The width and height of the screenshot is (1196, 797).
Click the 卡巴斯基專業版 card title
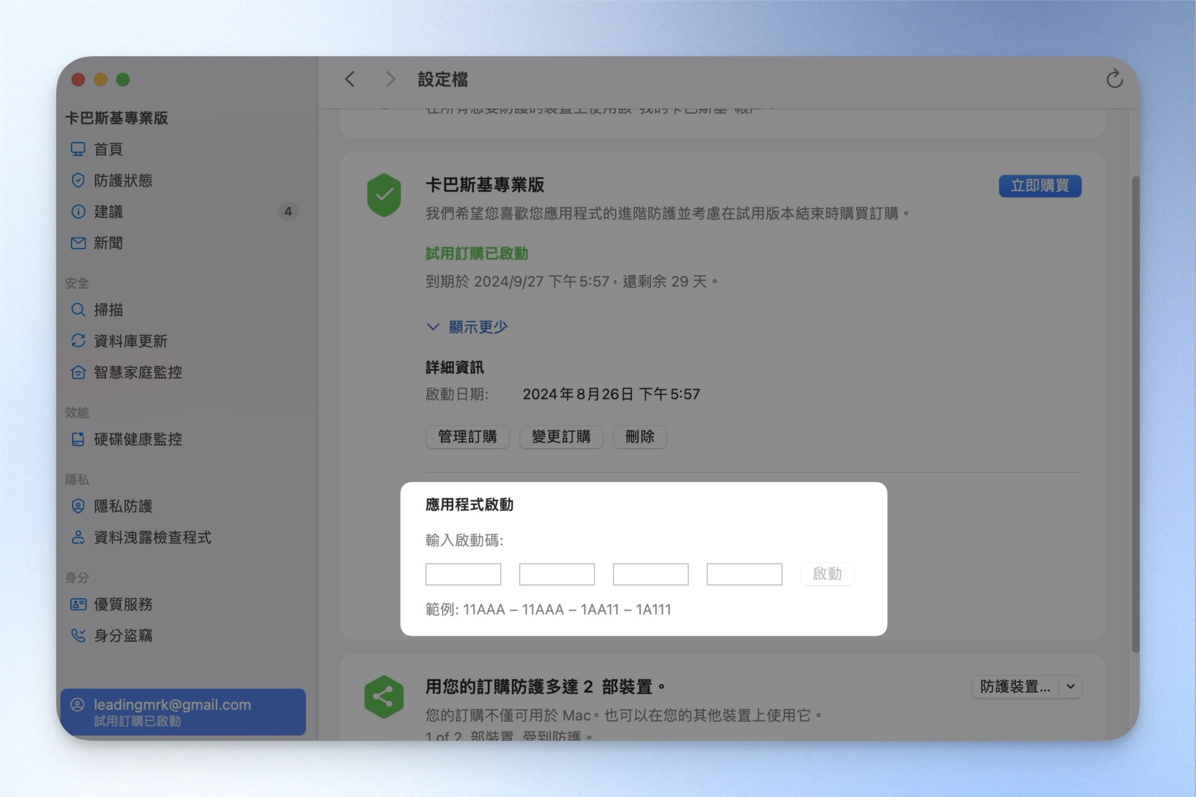point(484,185)
